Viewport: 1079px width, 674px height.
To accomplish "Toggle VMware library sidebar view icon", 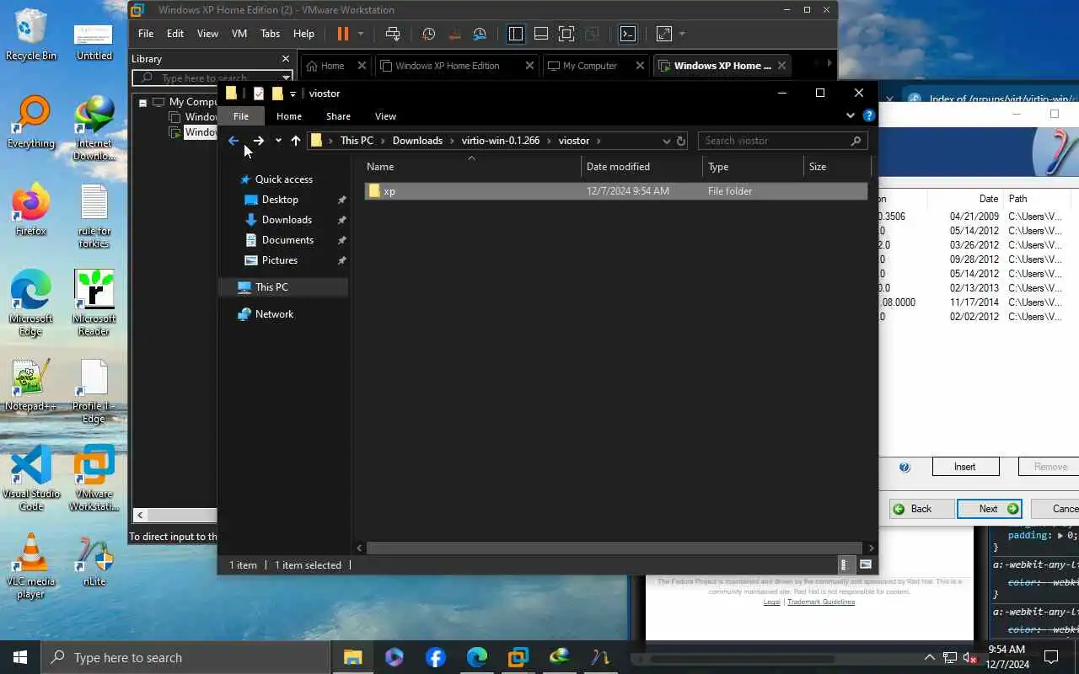I will click(516, 34).
